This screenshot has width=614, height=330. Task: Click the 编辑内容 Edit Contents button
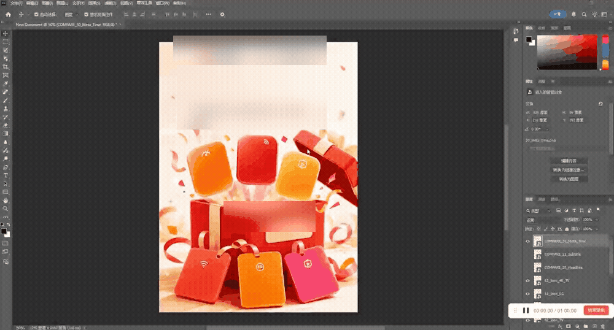569,161
